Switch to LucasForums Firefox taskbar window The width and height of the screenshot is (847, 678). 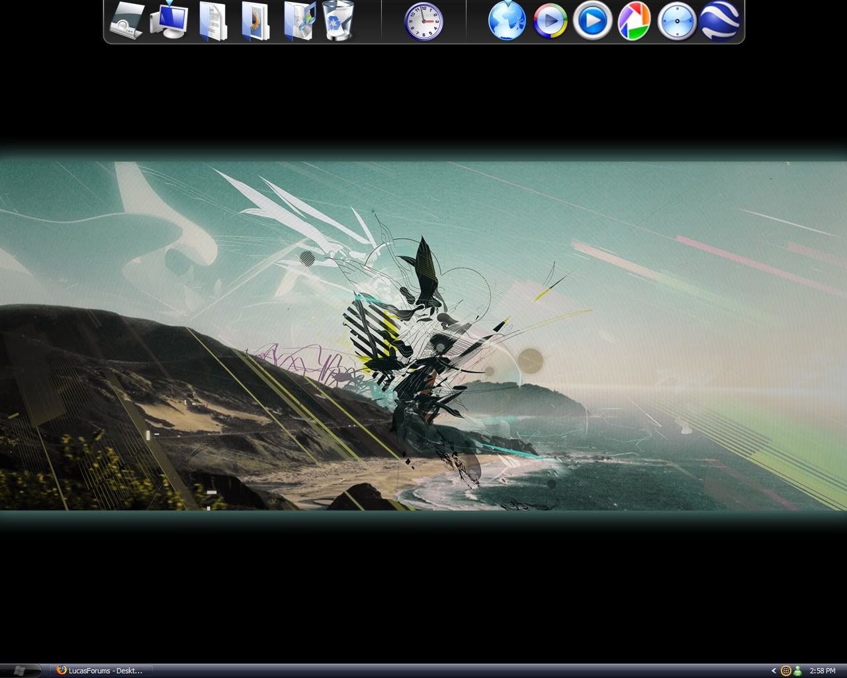point(101,671)
